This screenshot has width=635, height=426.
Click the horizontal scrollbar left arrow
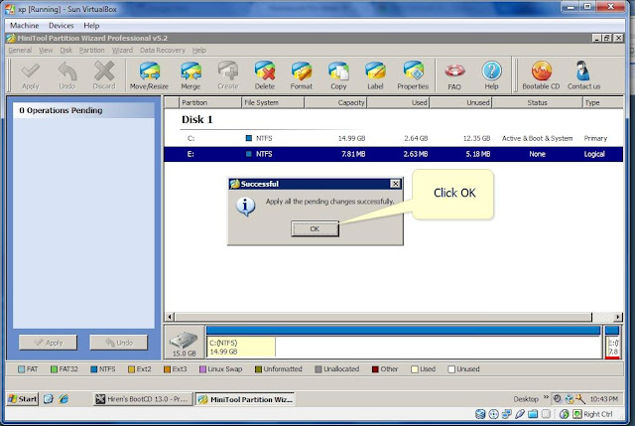point(170,317)
